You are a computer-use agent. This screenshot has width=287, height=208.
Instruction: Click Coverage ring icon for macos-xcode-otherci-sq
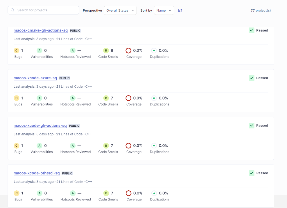click(128, 193)
